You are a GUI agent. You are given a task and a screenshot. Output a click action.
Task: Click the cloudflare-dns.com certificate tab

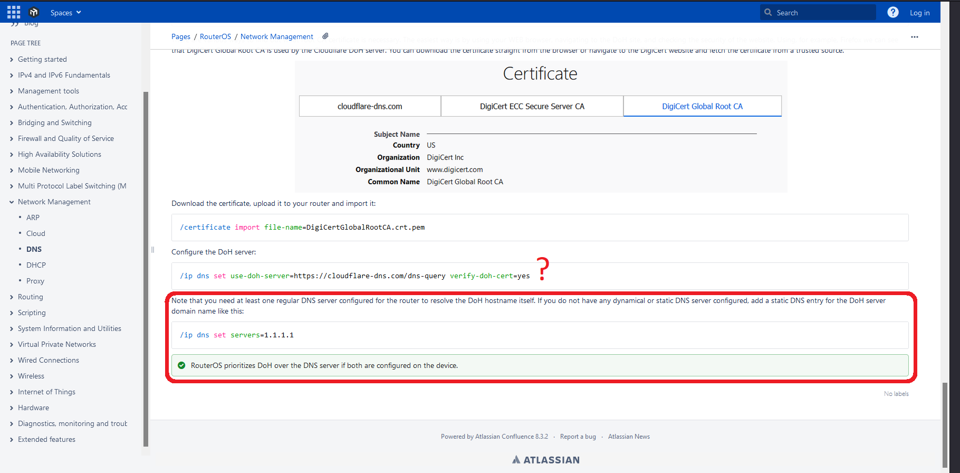pyautogui.click(x=370, y=106)
